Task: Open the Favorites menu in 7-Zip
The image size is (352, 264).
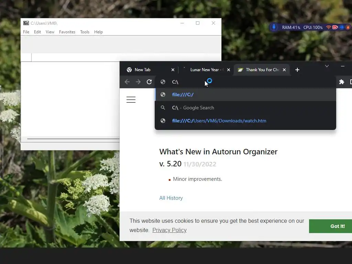Action: click(x=67, y=32)
